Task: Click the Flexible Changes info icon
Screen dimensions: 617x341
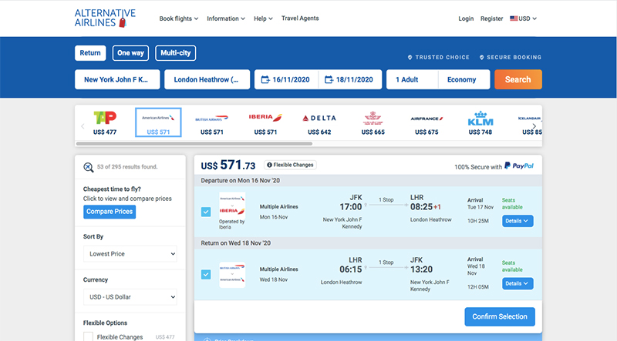Action: pyautogui.click(x=269, y=165)
